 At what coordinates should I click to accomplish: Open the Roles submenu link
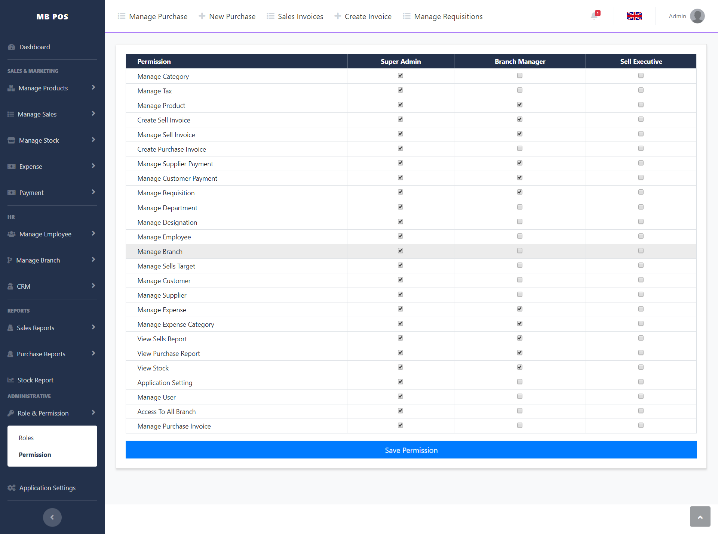click(26, 438)
